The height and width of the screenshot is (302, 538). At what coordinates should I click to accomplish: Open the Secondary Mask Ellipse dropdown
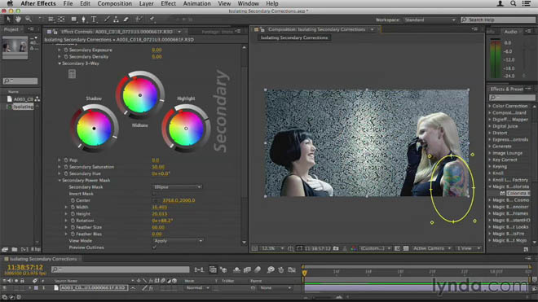click(177, 187)
